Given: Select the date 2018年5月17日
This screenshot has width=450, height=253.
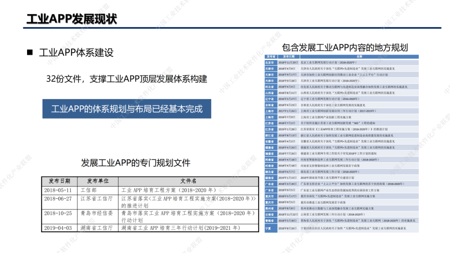Looking at the screenshot, I should pos(287,196).
